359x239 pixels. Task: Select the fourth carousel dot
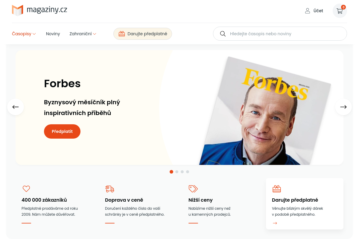click(188, 172)
